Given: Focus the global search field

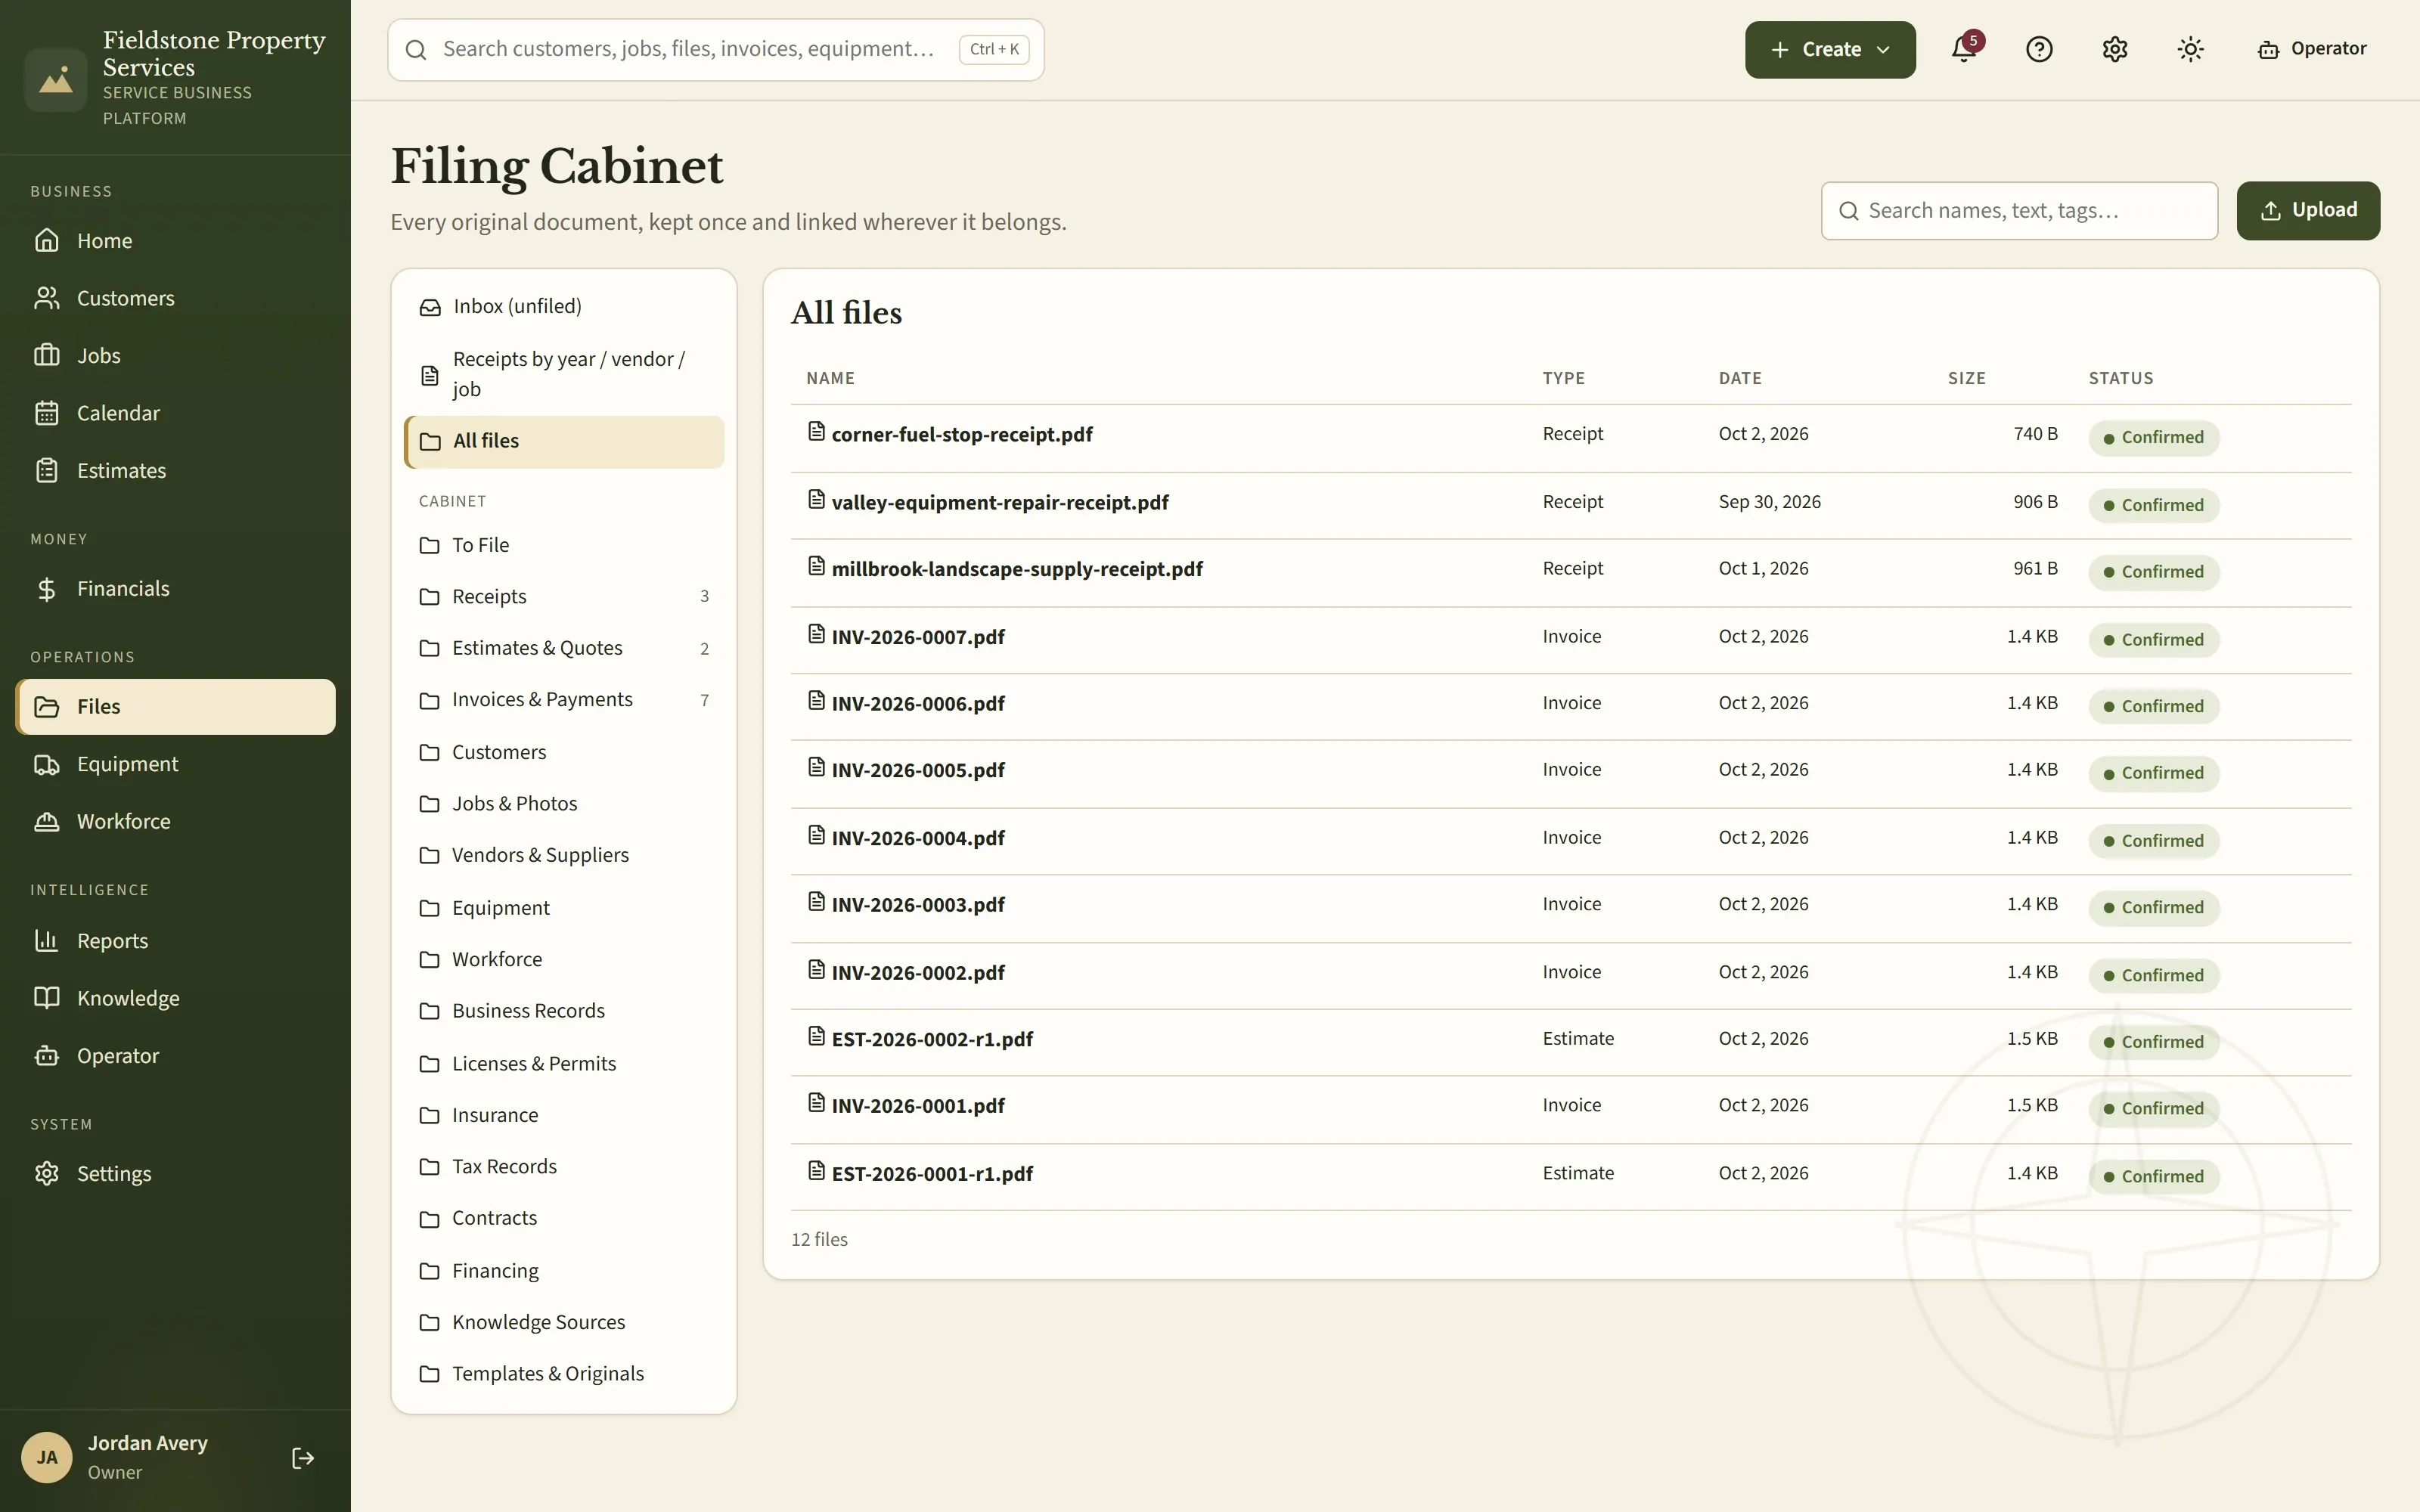Looking at the screenshot, I should point(716,49).
